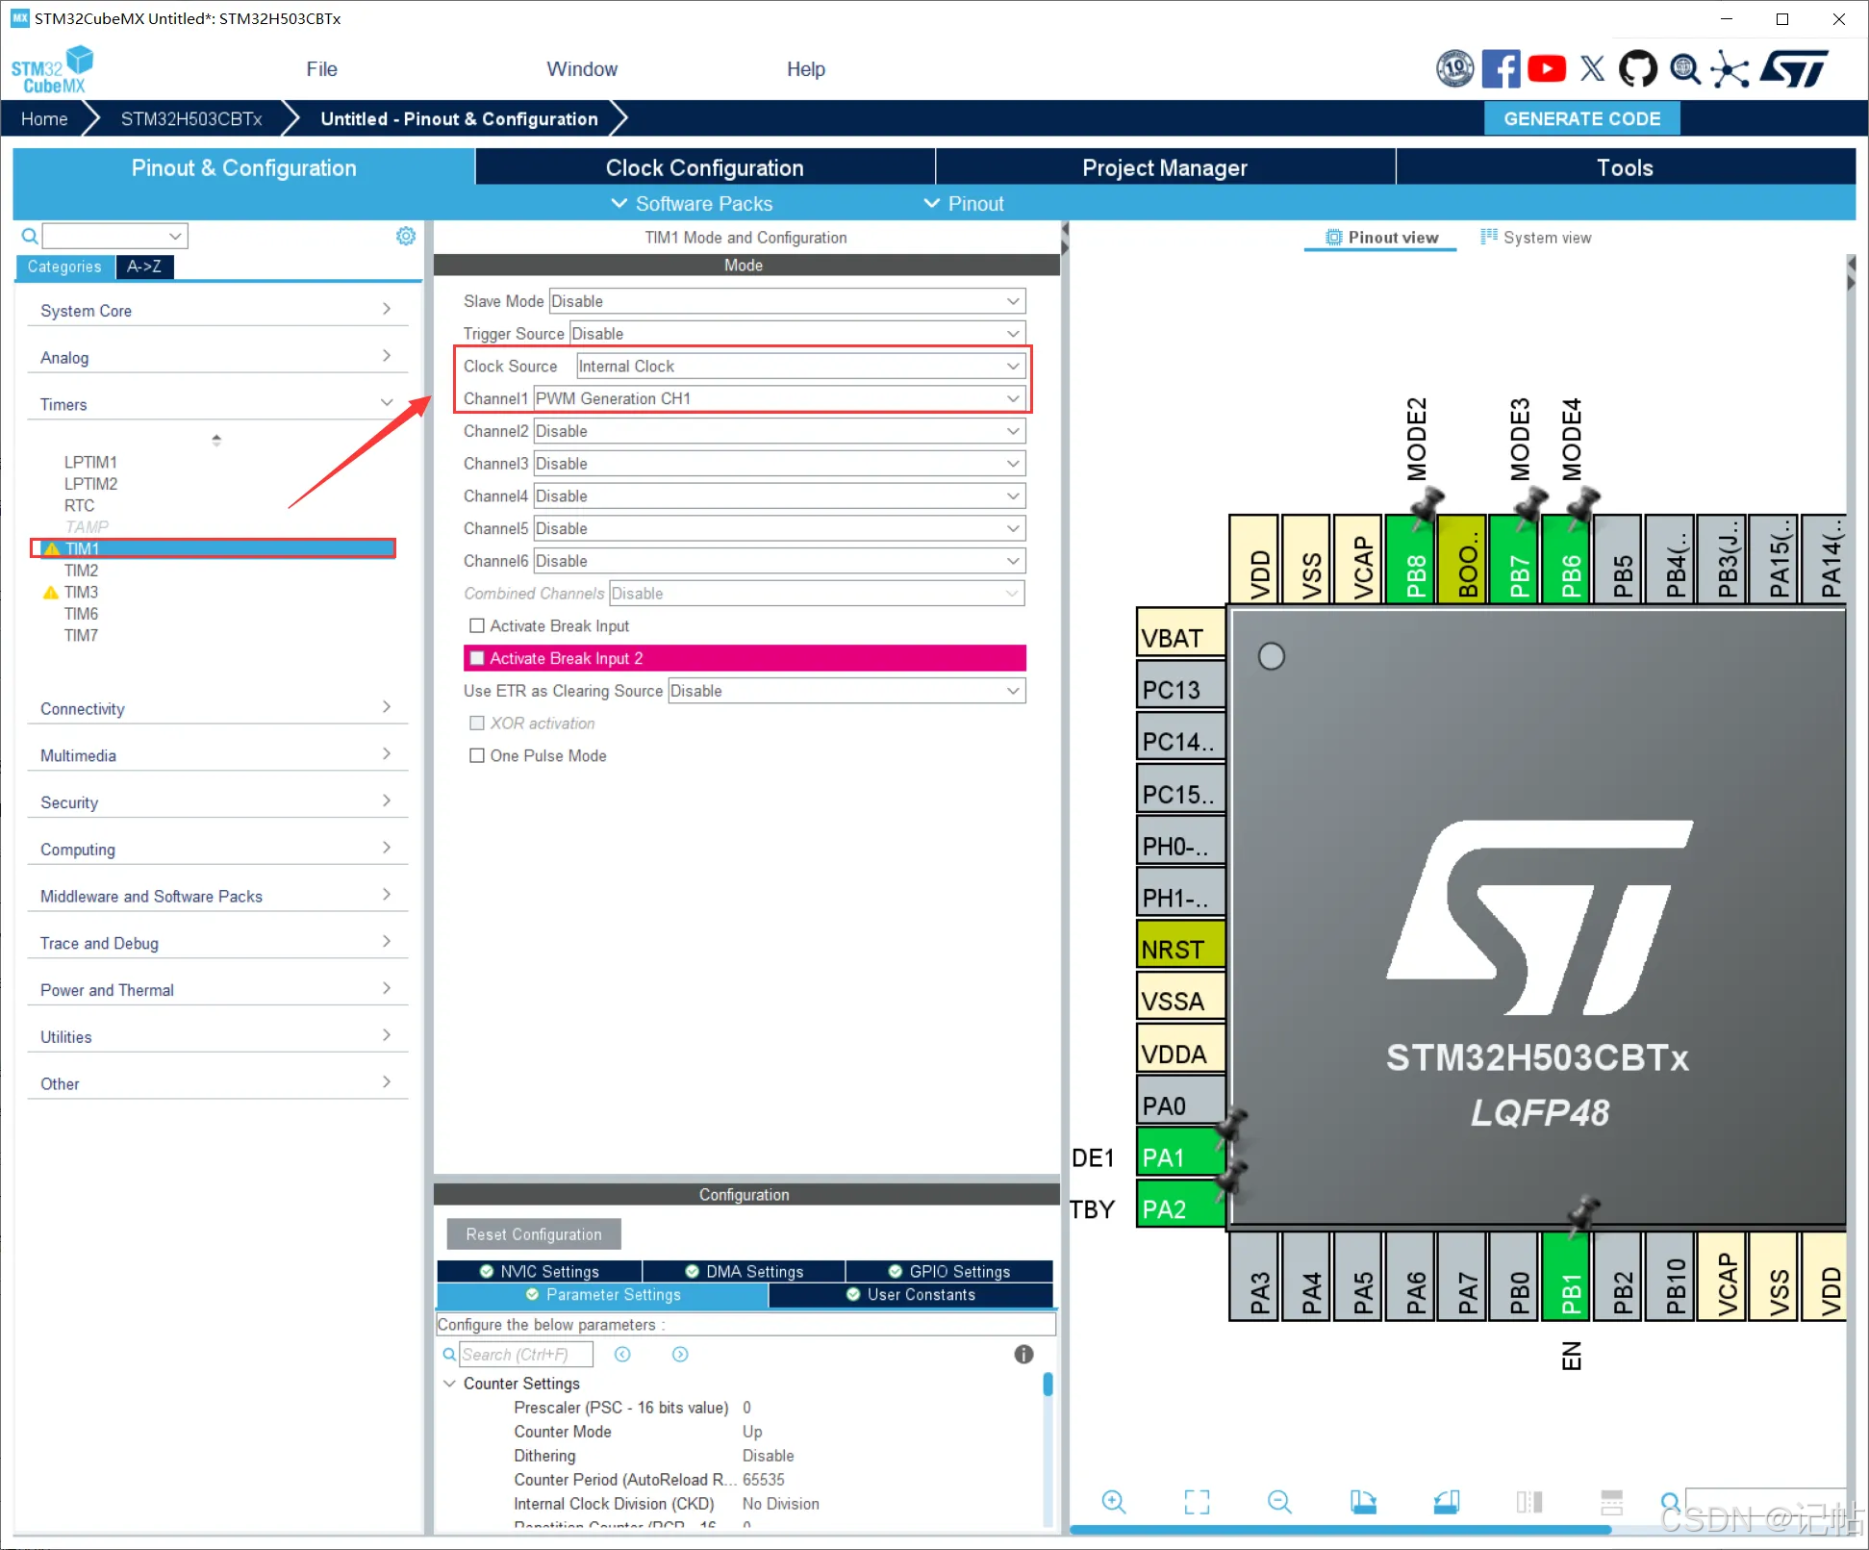Click the search magnifier in category panel

pyautogui.click(x=30, y=236)
